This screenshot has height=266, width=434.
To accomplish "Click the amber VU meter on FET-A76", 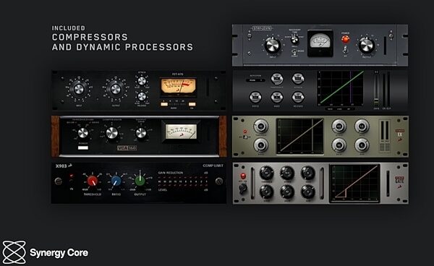I will pos(179,87).
